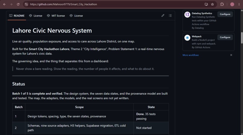Click the Batch column header

pos(19,107)
